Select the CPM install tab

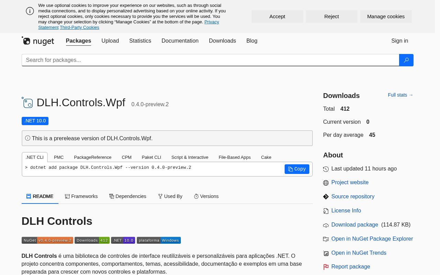[126, 157]
